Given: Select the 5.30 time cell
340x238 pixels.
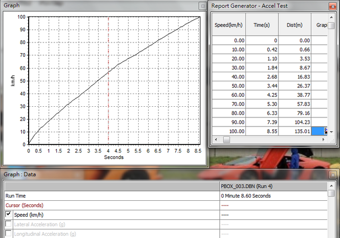Looking at the screenshot, I should [x=262, y=104].
